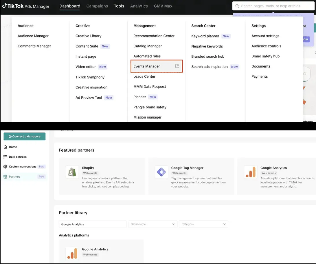Viewport: 316px width, 264px height.
Task: Open Recommendation Center
Action: [x=154, y=36]
